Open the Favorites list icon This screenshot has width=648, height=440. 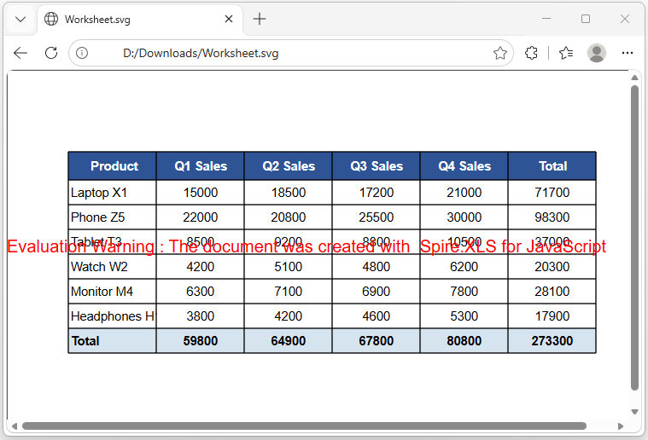point(566,53)
